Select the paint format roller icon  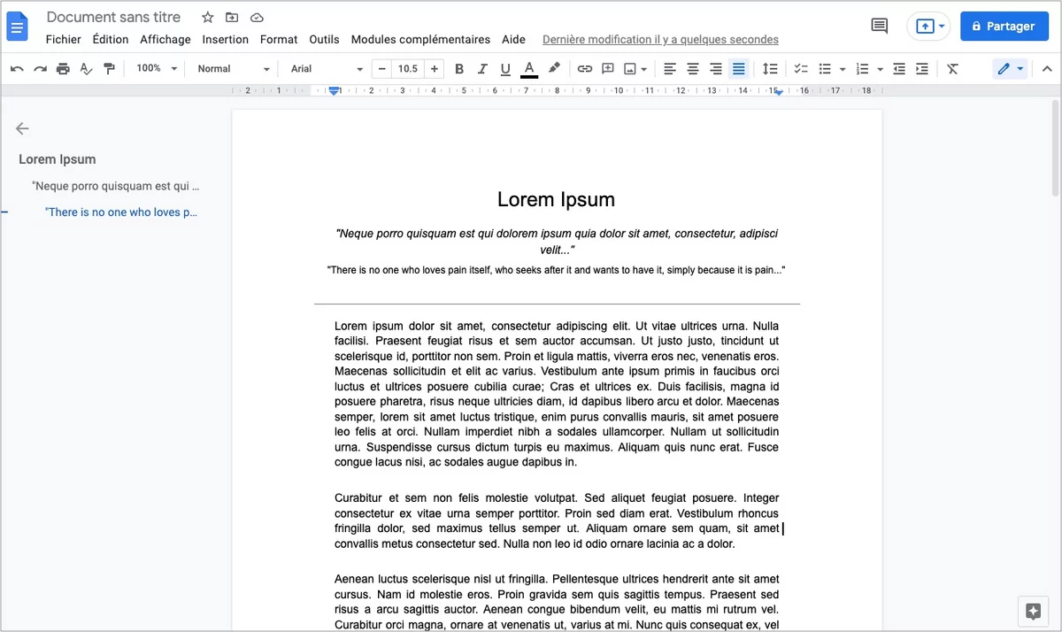click(x=109, y=68)
